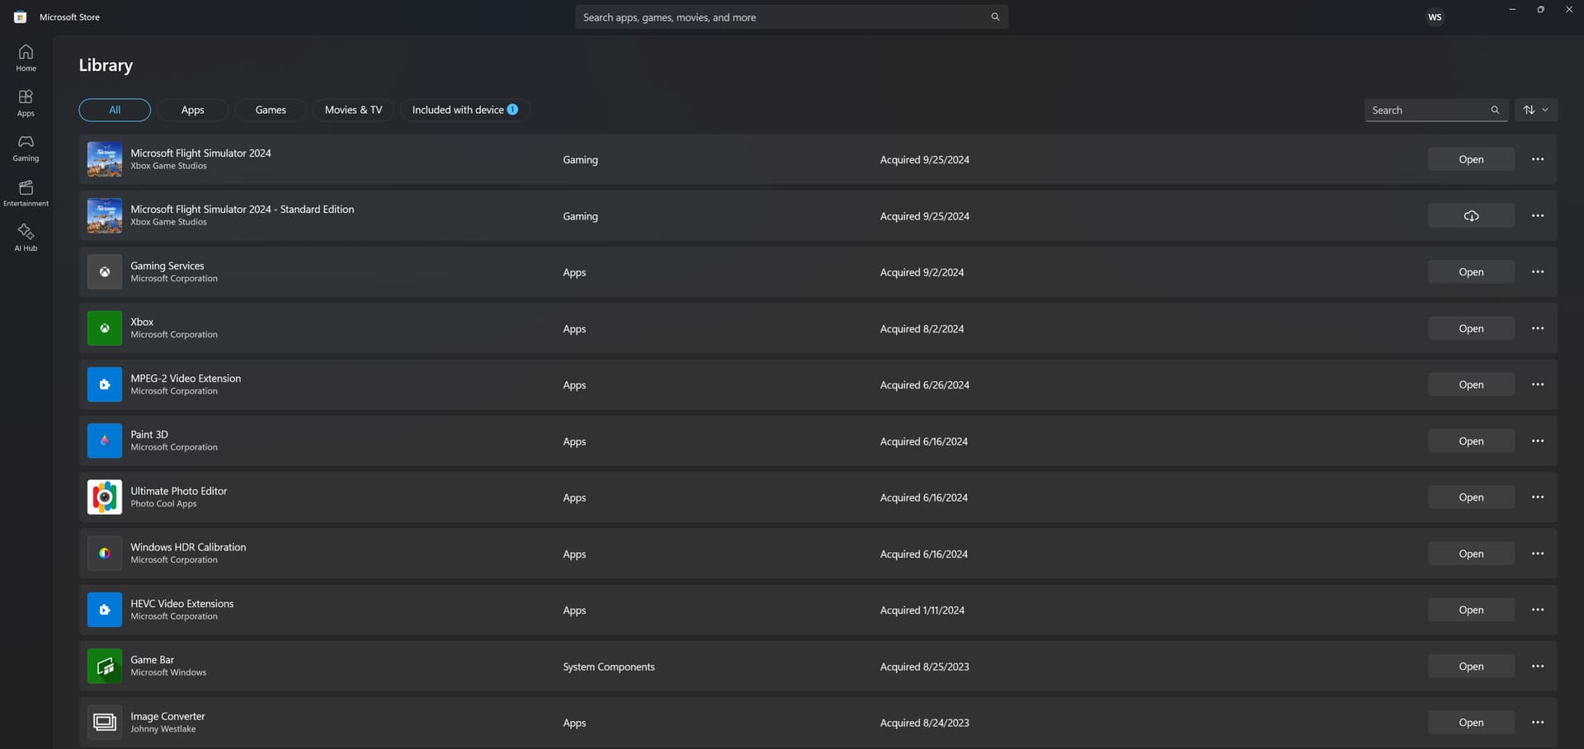Click the Flight Simulator Standard Edition thumbnail
Image resolution: width=1584 pixels, height=749 pixels.
click(105, 216)
